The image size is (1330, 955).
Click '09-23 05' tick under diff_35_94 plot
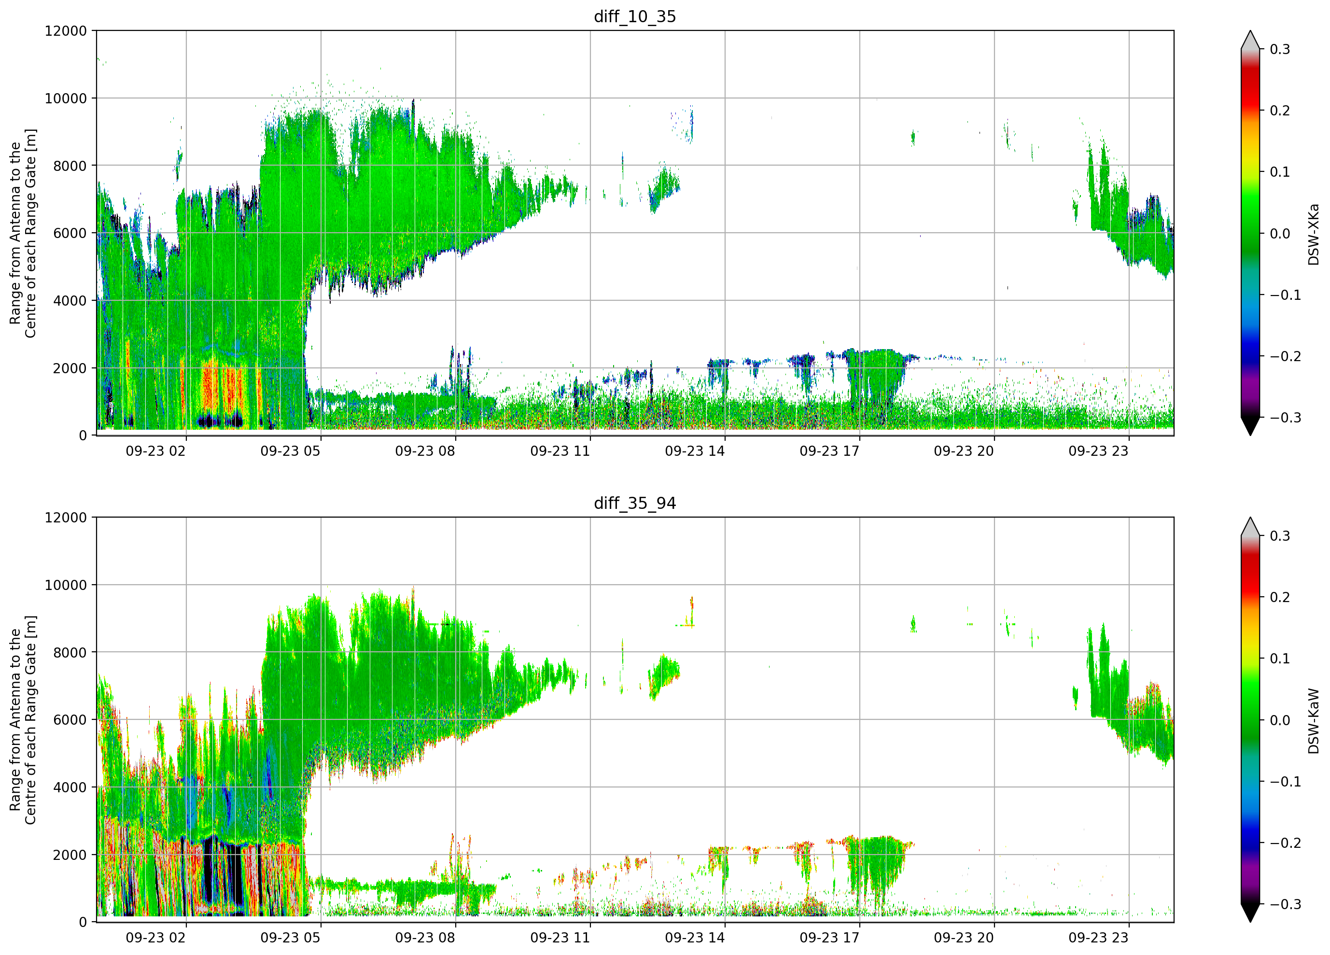point(290,938)
